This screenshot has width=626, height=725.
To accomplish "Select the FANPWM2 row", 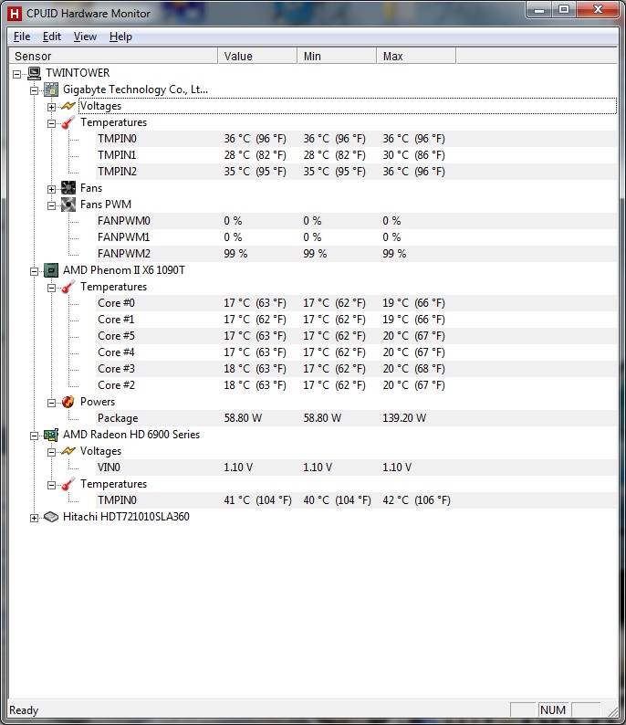I will pos(356,254).
